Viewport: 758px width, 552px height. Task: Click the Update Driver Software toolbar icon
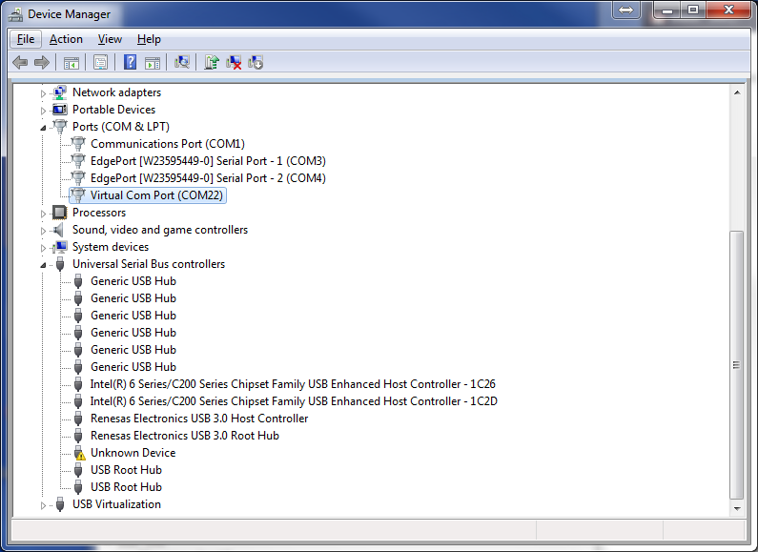(212, 62)
